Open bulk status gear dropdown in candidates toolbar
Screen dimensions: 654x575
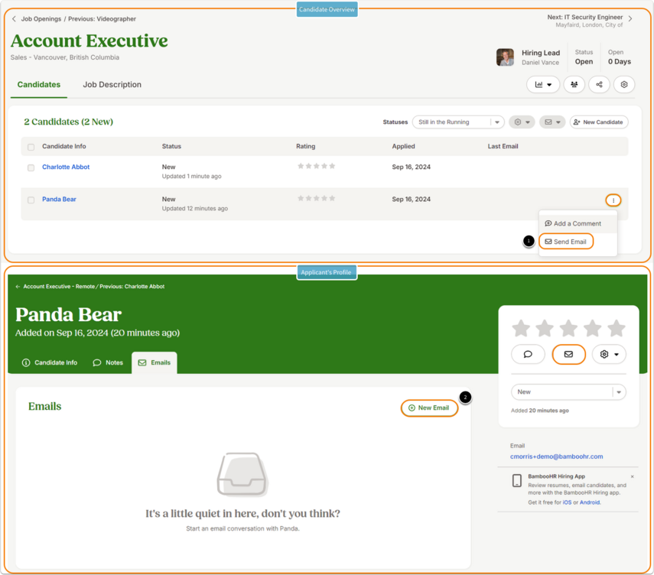point(522,122)
